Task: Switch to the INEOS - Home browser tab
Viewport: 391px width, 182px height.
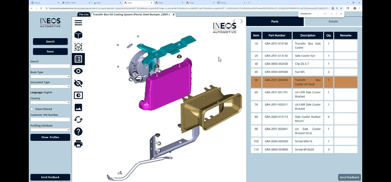Action: pyautogui.click(x=76, y=2)
